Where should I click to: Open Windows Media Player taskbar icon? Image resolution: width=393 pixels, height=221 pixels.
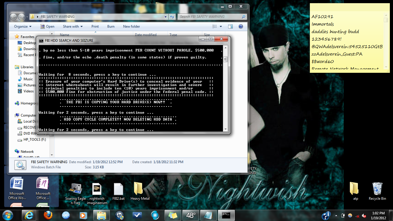[x=83, y=215]
